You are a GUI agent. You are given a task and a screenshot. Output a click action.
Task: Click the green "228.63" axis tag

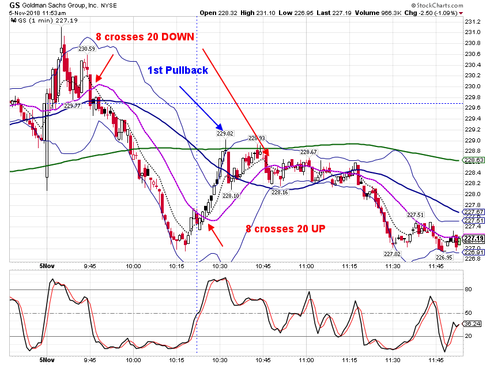(x=474, y=160)
